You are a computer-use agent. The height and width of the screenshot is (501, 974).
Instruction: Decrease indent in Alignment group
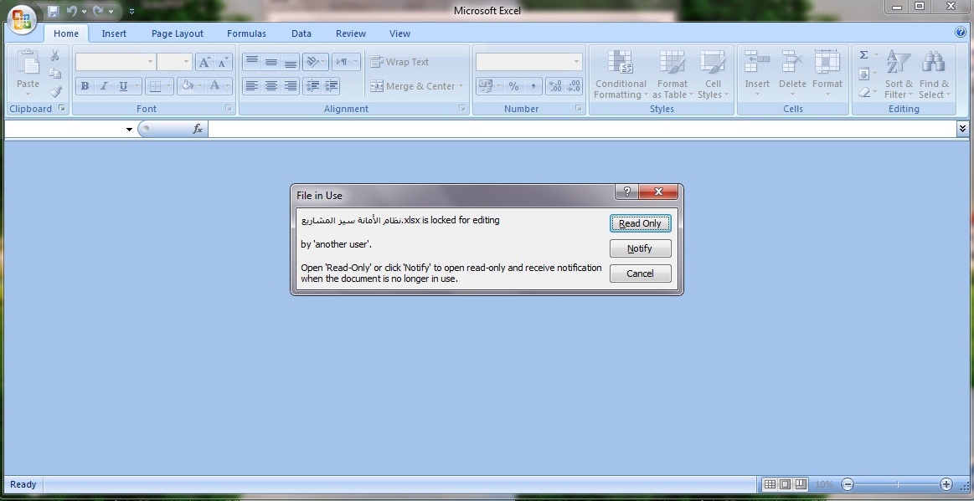(312, 86)
